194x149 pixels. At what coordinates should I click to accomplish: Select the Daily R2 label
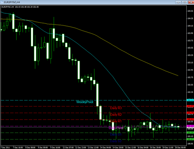pos(116,115)
